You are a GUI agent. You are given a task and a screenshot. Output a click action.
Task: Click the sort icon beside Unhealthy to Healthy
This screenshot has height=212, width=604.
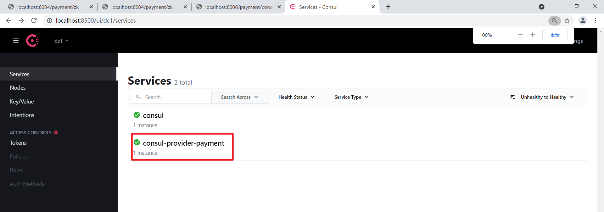point(512,97)
